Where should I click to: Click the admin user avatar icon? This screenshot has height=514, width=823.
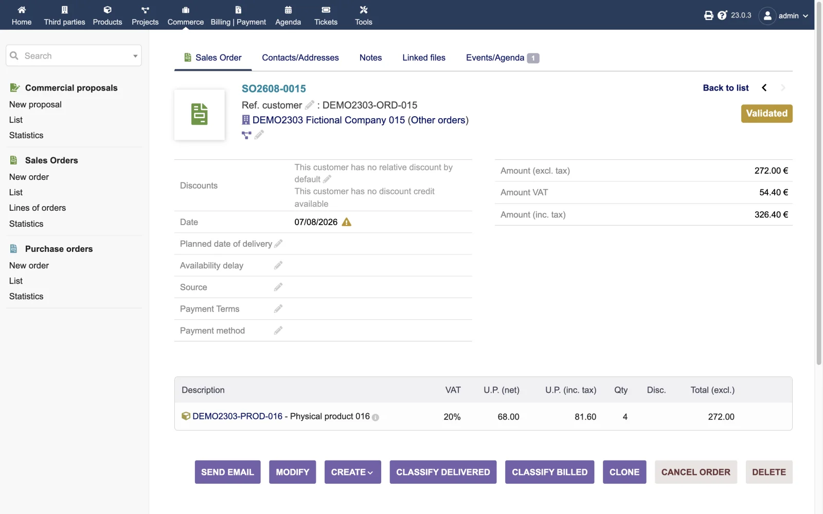coord(767,16)
